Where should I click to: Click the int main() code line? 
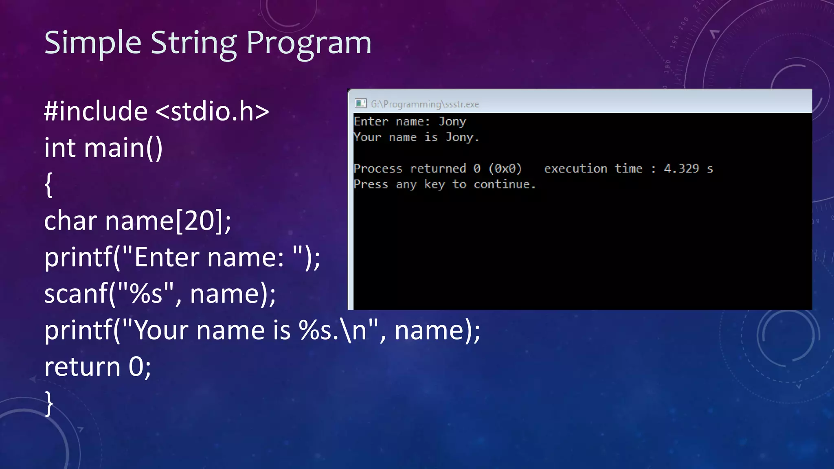tap(103, 147)
